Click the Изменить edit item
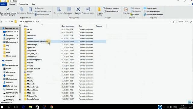Screen dimensions: 193x109 [x=135, y=11]
